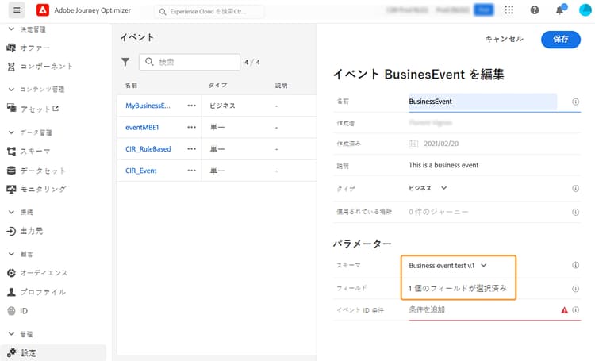Show info for event ID condition
The image size is (595, 361).
point(575,310)
